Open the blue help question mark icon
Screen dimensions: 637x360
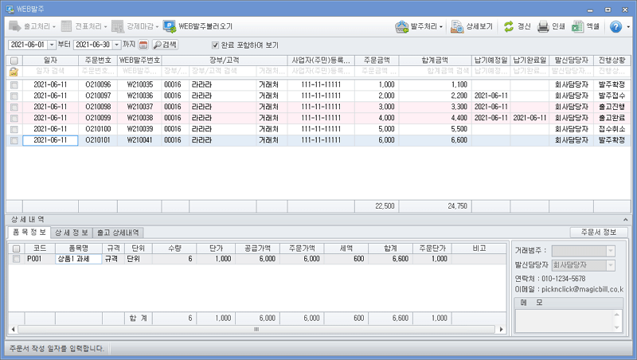point(615,26)
